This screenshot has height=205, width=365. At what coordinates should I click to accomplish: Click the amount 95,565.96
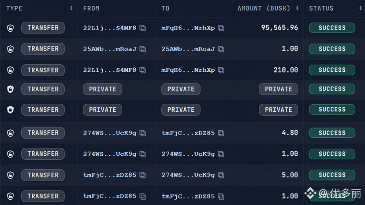click(x=279, y=28)
